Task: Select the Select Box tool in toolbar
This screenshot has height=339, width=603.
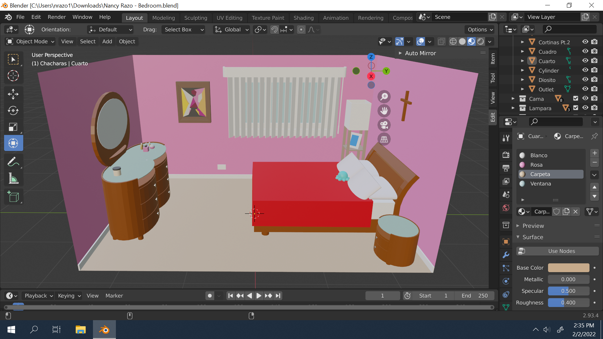Action: pos(13,59)
